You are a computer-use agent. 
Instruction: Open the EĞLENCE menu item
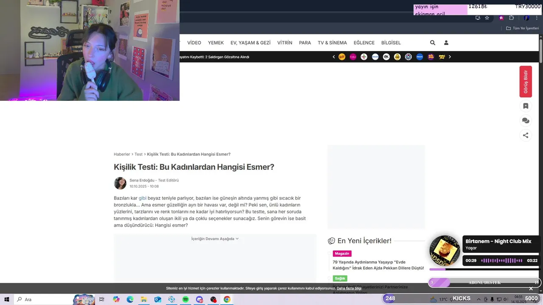[364, 43]
